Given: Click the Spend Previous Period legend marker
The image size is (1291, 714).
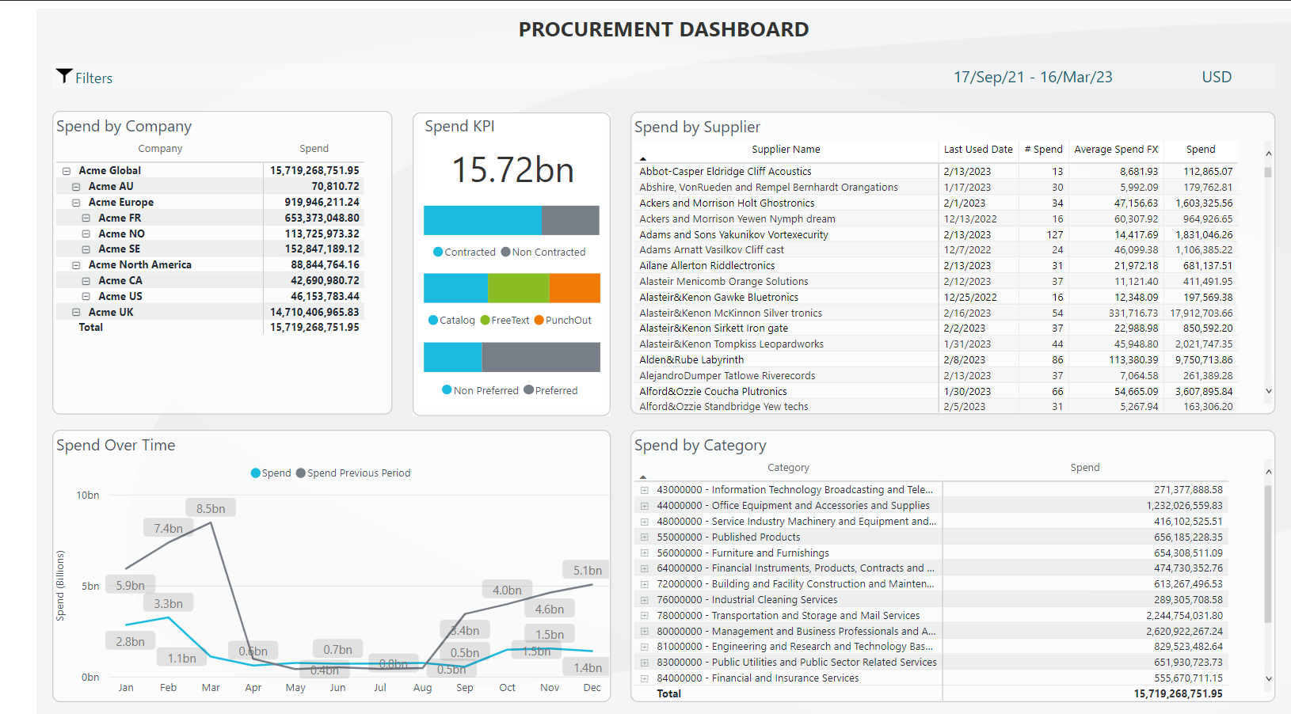Looking at the screenshot, I should pos(300,473).
